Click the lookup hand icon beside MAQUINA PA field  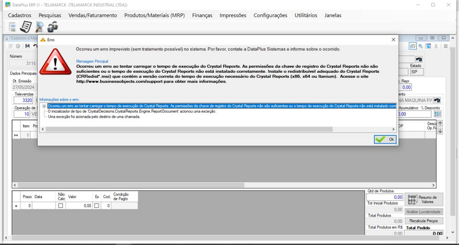tap(437, 100)
